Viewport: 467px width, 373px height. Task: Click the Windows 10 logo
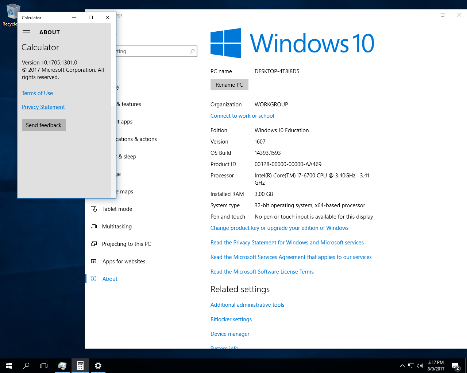[292, 43]
